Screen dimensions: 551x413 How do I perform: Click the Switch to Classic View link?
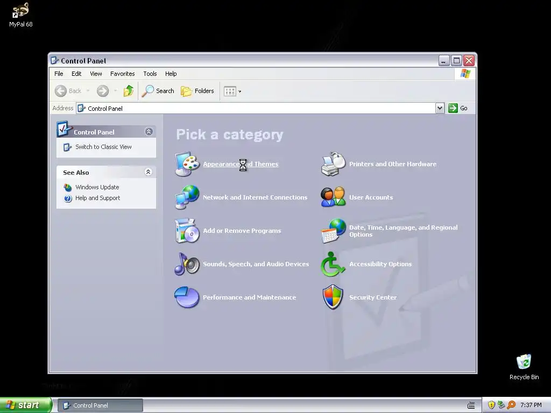(x=103, y=147)
